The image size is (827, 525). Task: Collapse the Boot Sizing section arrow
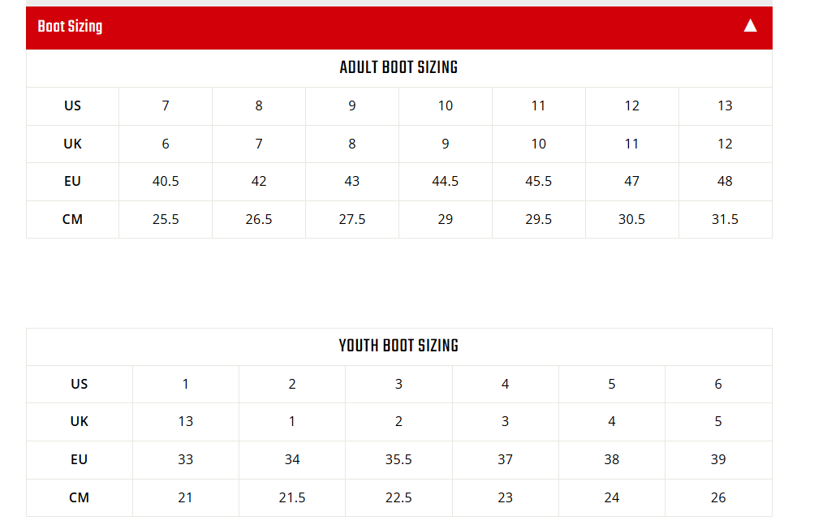coord(750,26)
